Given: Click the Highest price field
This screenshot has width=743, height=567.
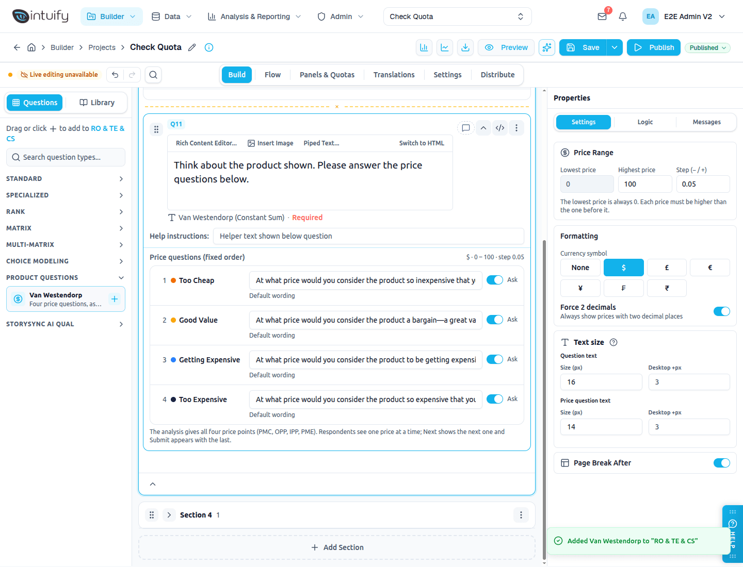Looking at the screenshot, I should click(x=645, y=184).
